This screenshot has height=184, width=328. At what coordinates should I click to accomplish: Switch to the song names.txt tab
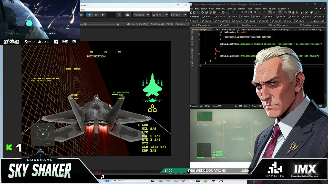pos(317,21)
